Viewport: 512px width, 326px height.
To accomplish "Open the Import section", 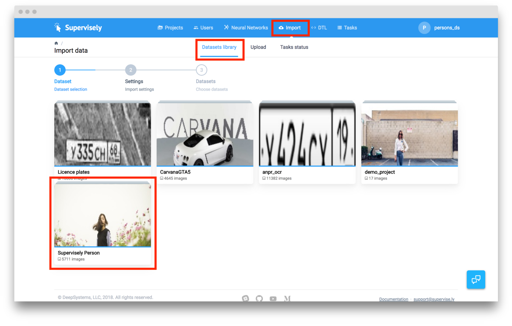I will [x=290, y=28].
